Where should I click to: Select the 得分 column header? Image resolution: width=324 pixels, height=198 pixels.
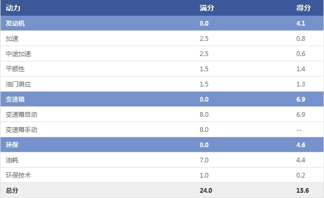coord(304,8)
